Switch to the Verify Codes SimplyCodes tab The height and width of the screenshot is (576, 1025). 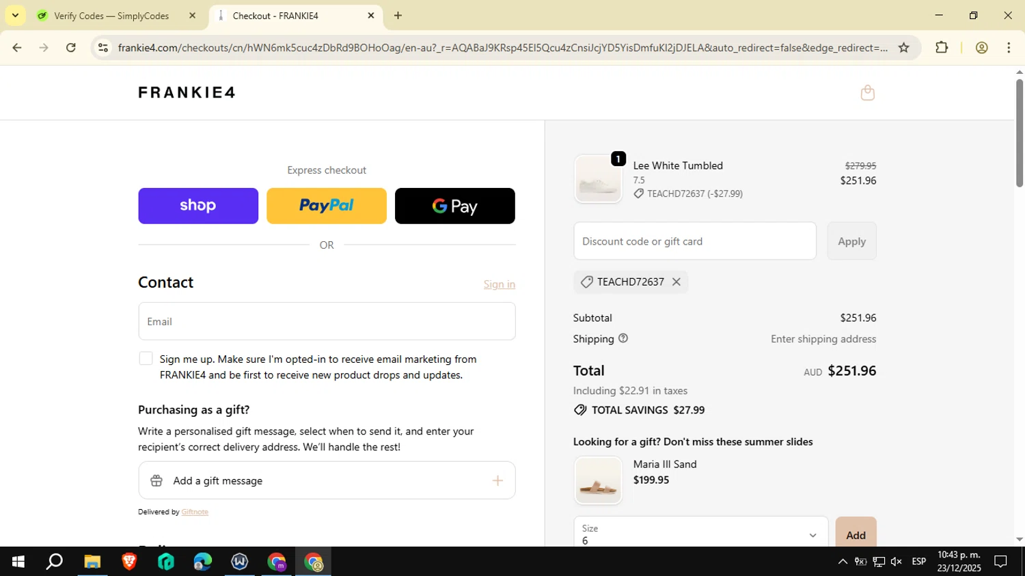click(x=111, y=15)
